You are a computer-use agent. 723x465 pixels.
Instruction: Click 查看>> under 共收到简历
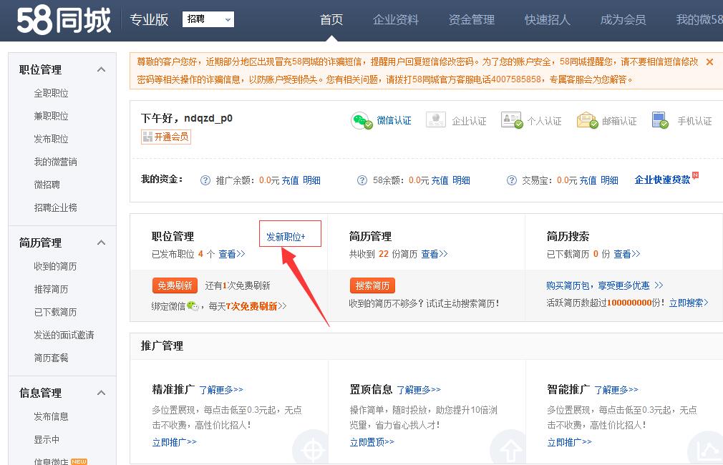click(x=435, y=254)
